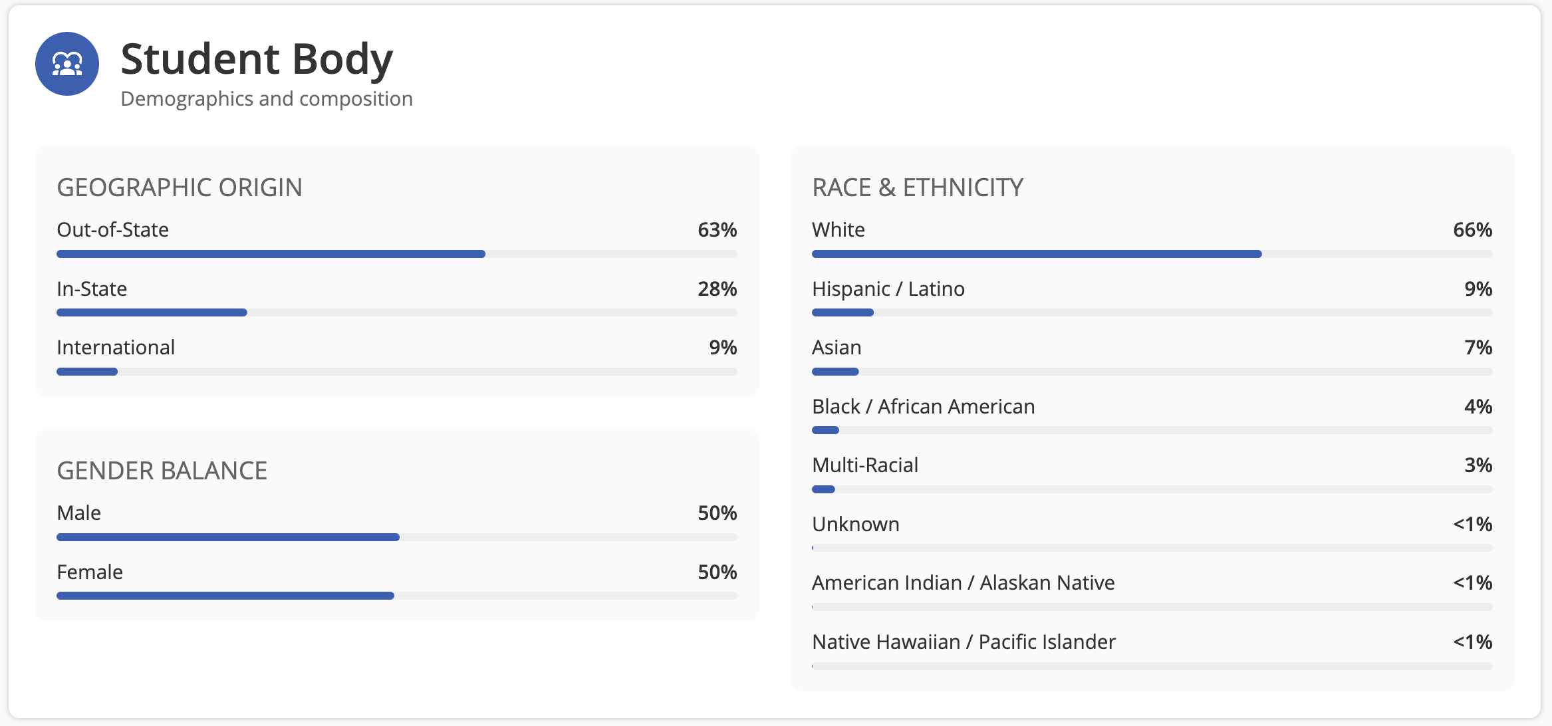
Task: Click the In-State progress bar
Action: (397, 312)
